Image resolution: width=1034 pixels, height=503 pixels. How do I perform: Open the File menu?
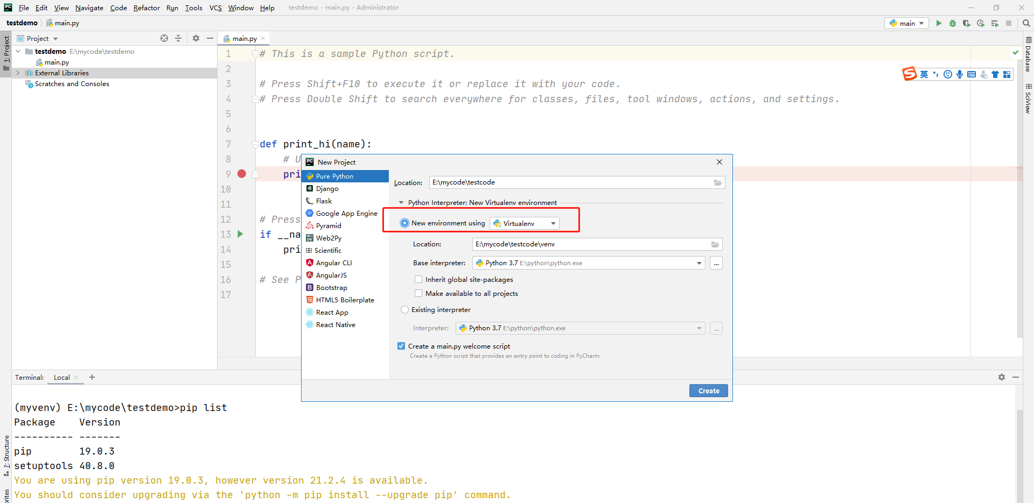tap(24, 8)
